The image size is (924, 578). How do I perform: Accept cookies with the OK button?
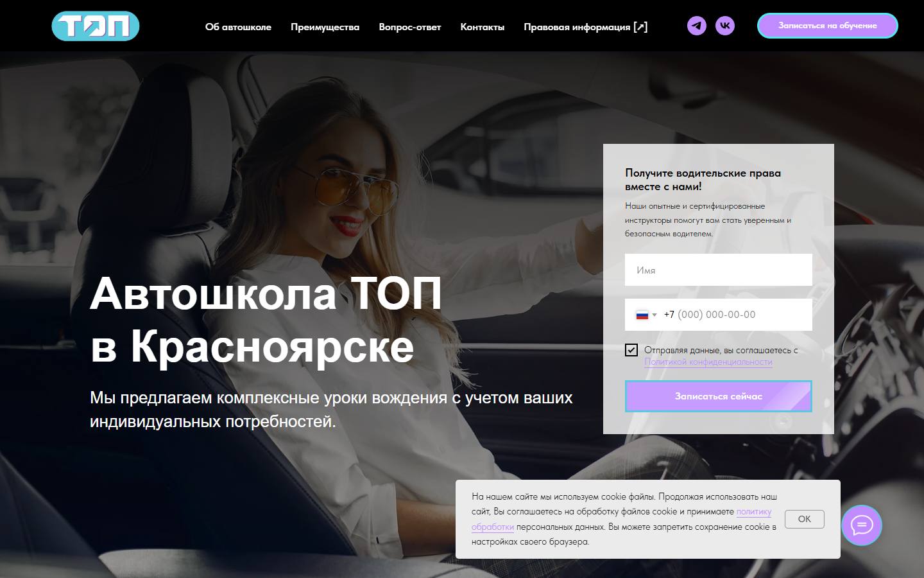805,519
